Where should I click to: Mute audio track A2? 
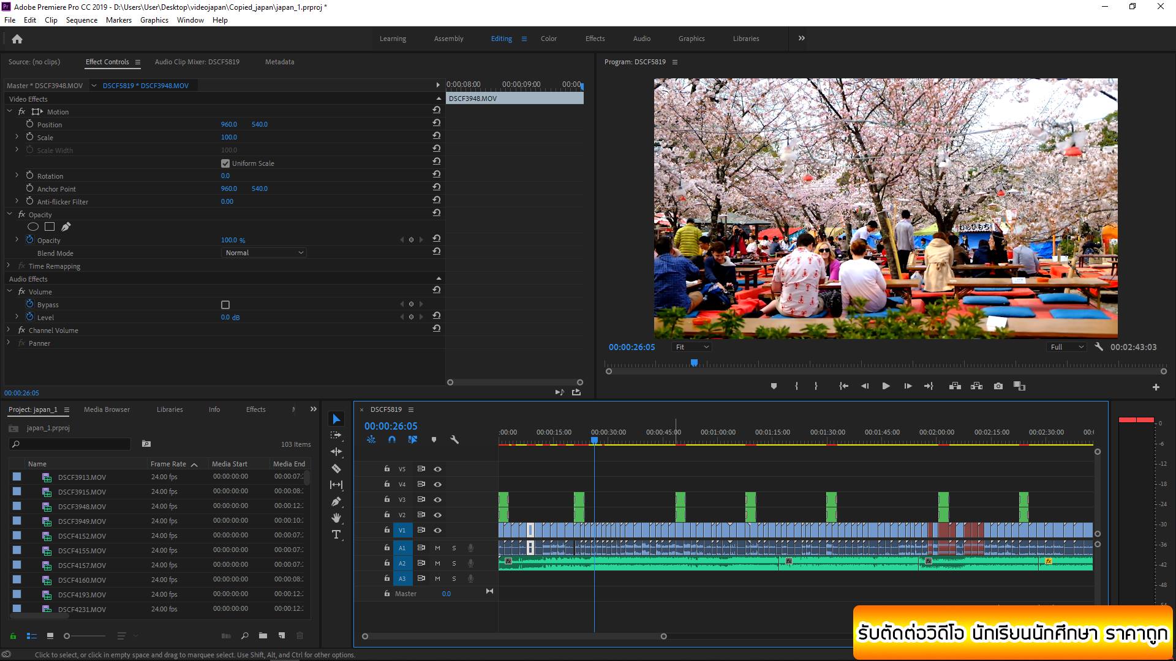[437, 563]
